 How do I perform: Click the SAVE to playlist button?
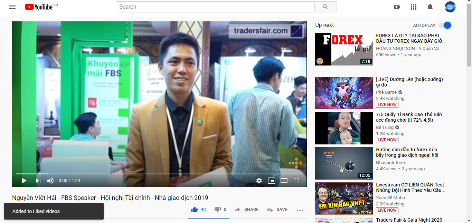pos(277,210)
